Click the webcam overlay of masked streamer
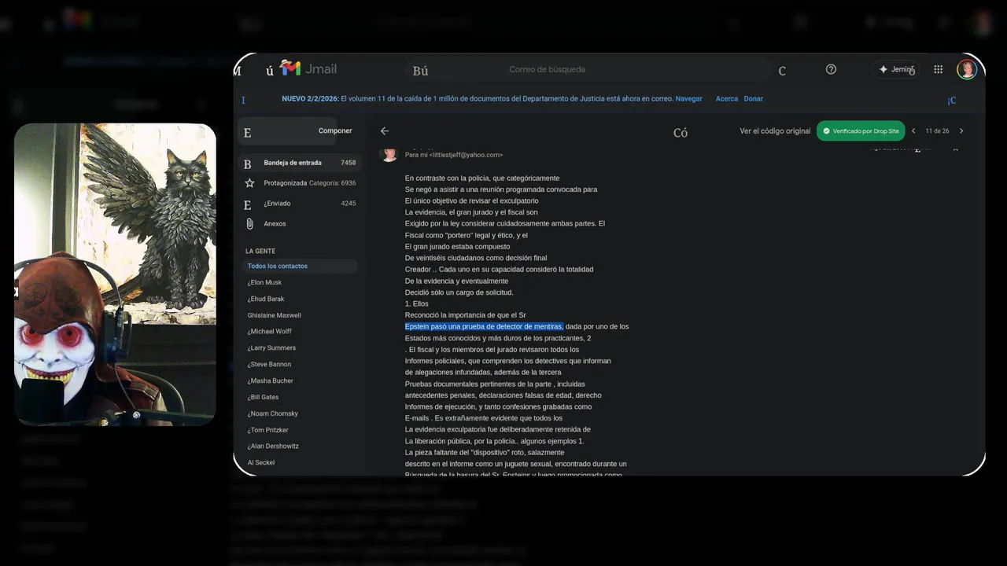 (115, 274)
